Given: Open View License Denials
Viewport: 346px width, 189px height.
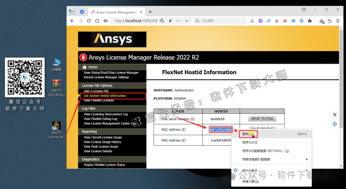Looking at the screenshot, I should click(98, 151).
